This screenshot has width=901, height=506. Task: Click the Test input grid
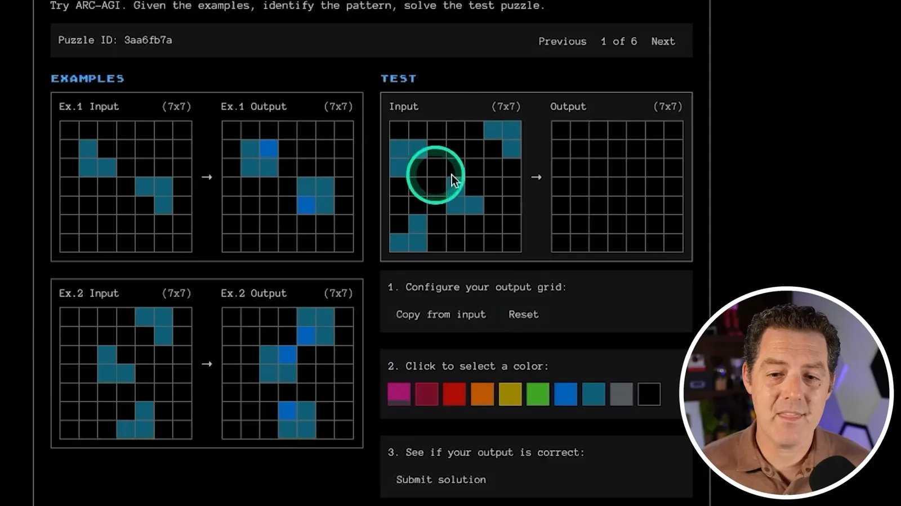tap(456, 187)
